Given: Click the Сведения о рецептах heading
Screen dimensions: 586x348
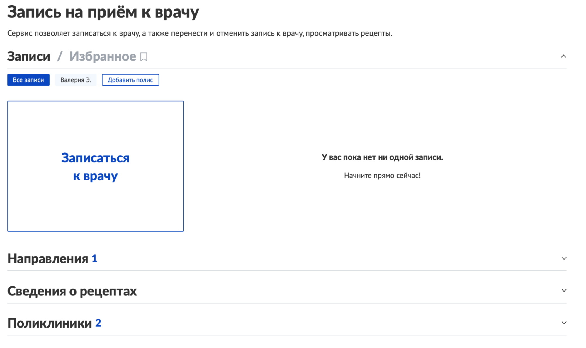Looking at the screenshot, I should tap(72, 291).
